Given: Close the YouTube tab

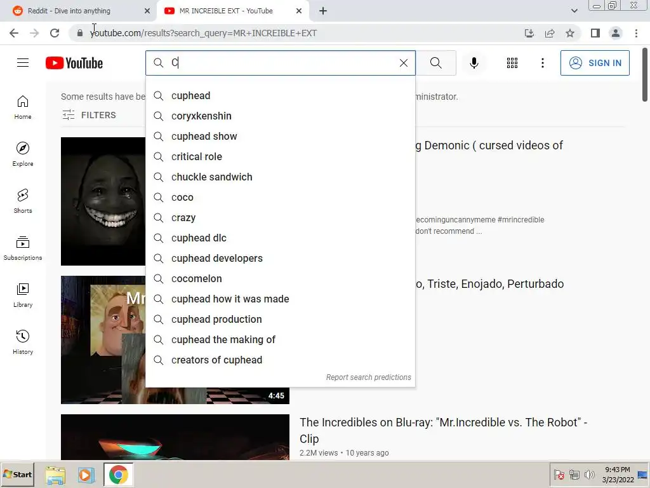Looking at the screenshot, I should pos(299,11).
